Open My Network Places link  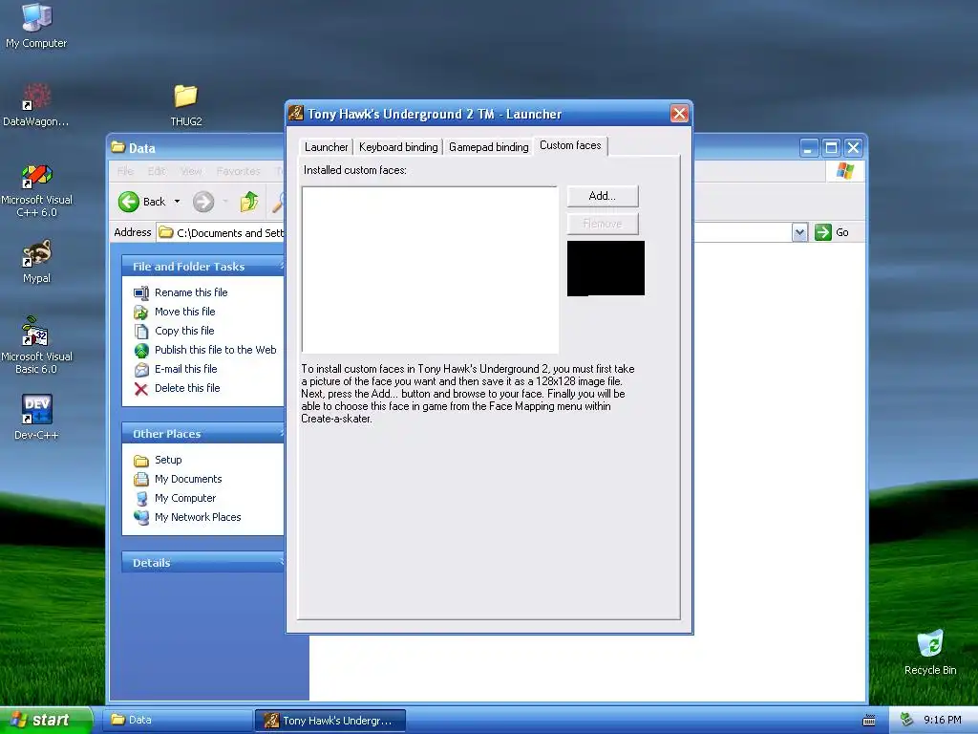[197, 517]
